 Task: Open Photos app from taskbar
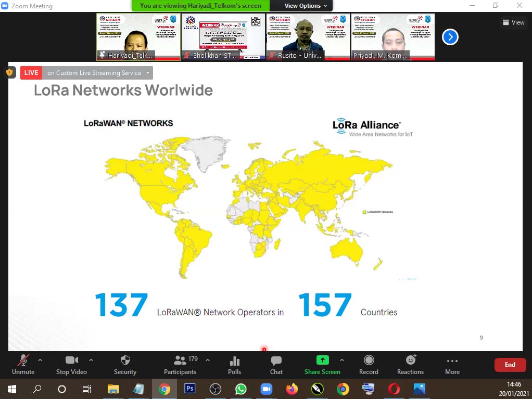pos(420,389)
